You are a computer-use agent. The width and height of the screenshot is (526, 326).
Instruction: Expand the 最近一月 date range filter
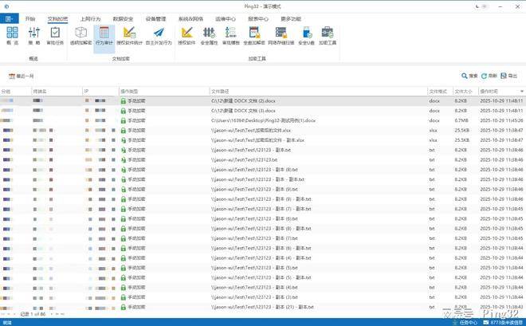coord(22,76)
